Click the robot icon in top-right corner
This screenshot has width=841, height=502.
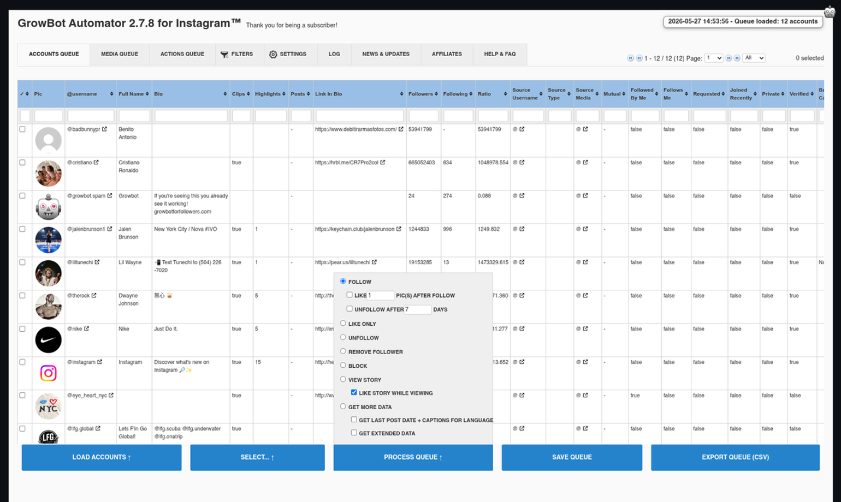[830, 11]
